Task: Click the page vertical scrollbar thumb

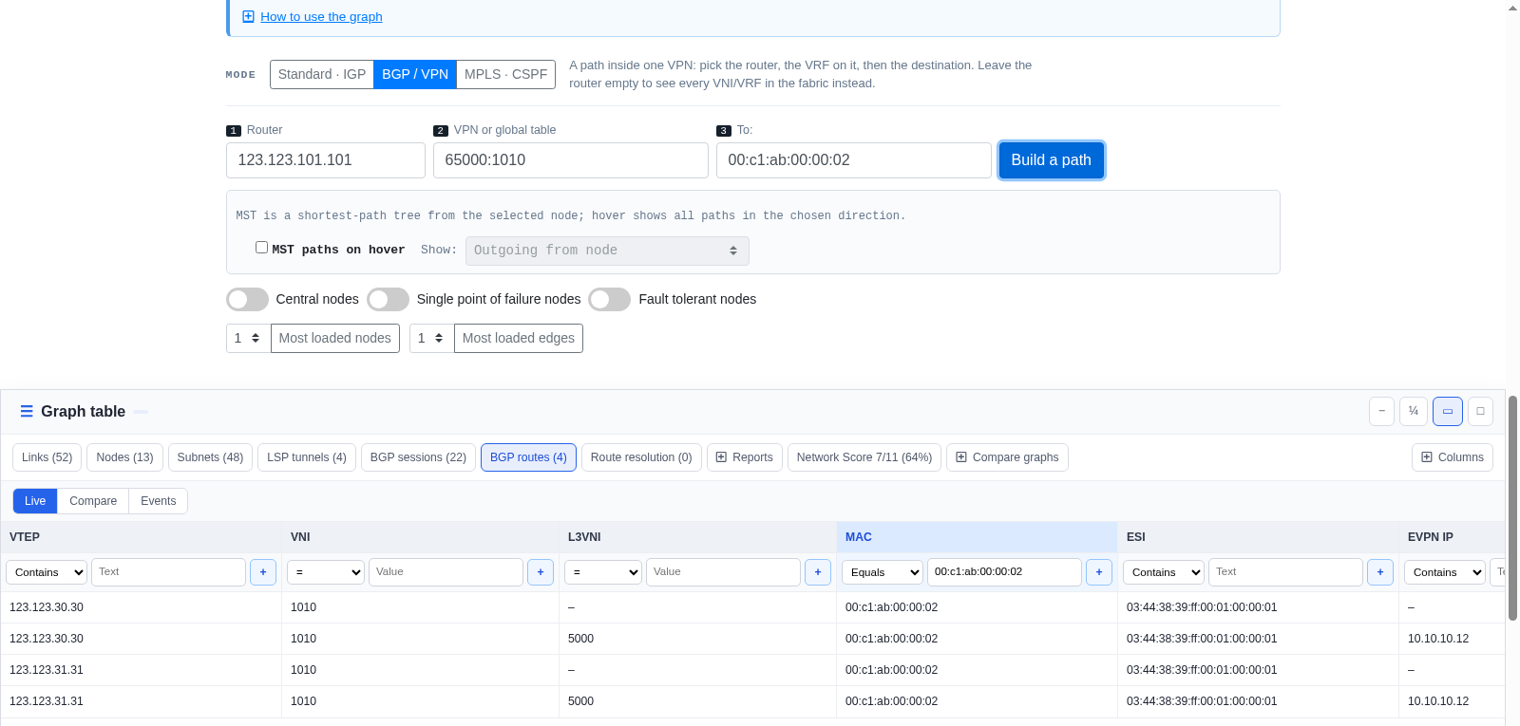Action: pos(1512,508)
